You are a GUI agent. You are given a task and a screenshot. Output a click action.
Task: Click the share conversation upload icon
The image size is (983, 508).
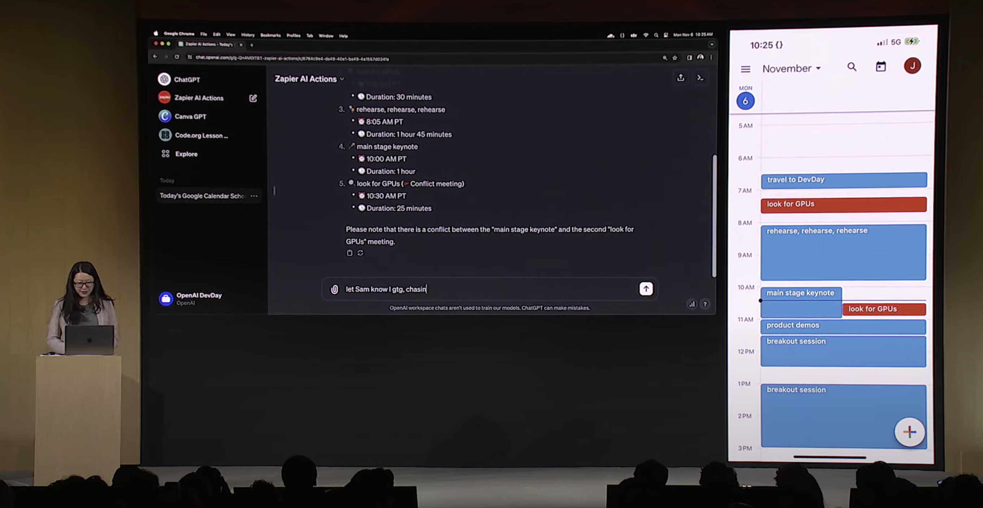(680, 78)
